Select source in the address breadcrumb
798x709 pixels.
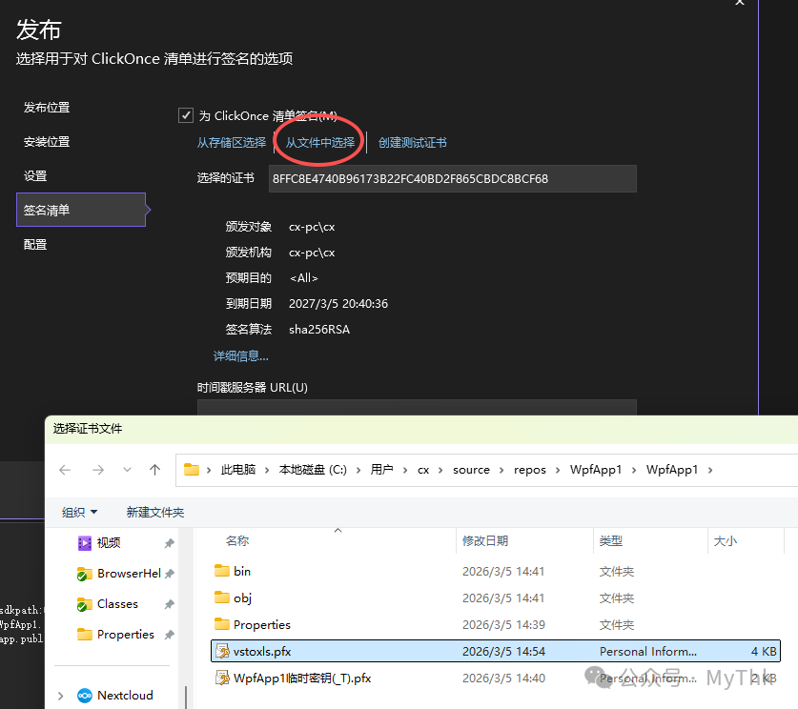tap(471, 470)
